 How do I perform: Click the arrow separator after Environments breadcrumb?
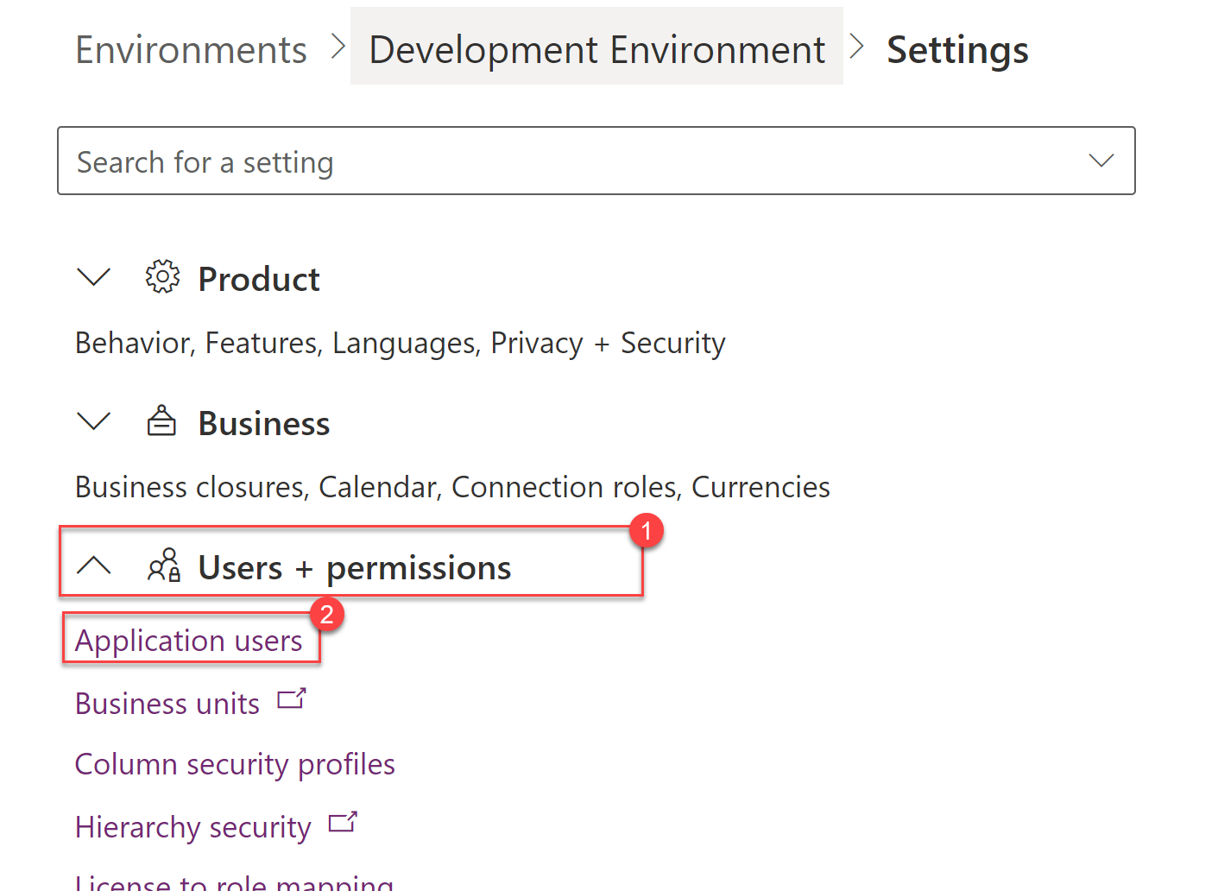(338, 47)
